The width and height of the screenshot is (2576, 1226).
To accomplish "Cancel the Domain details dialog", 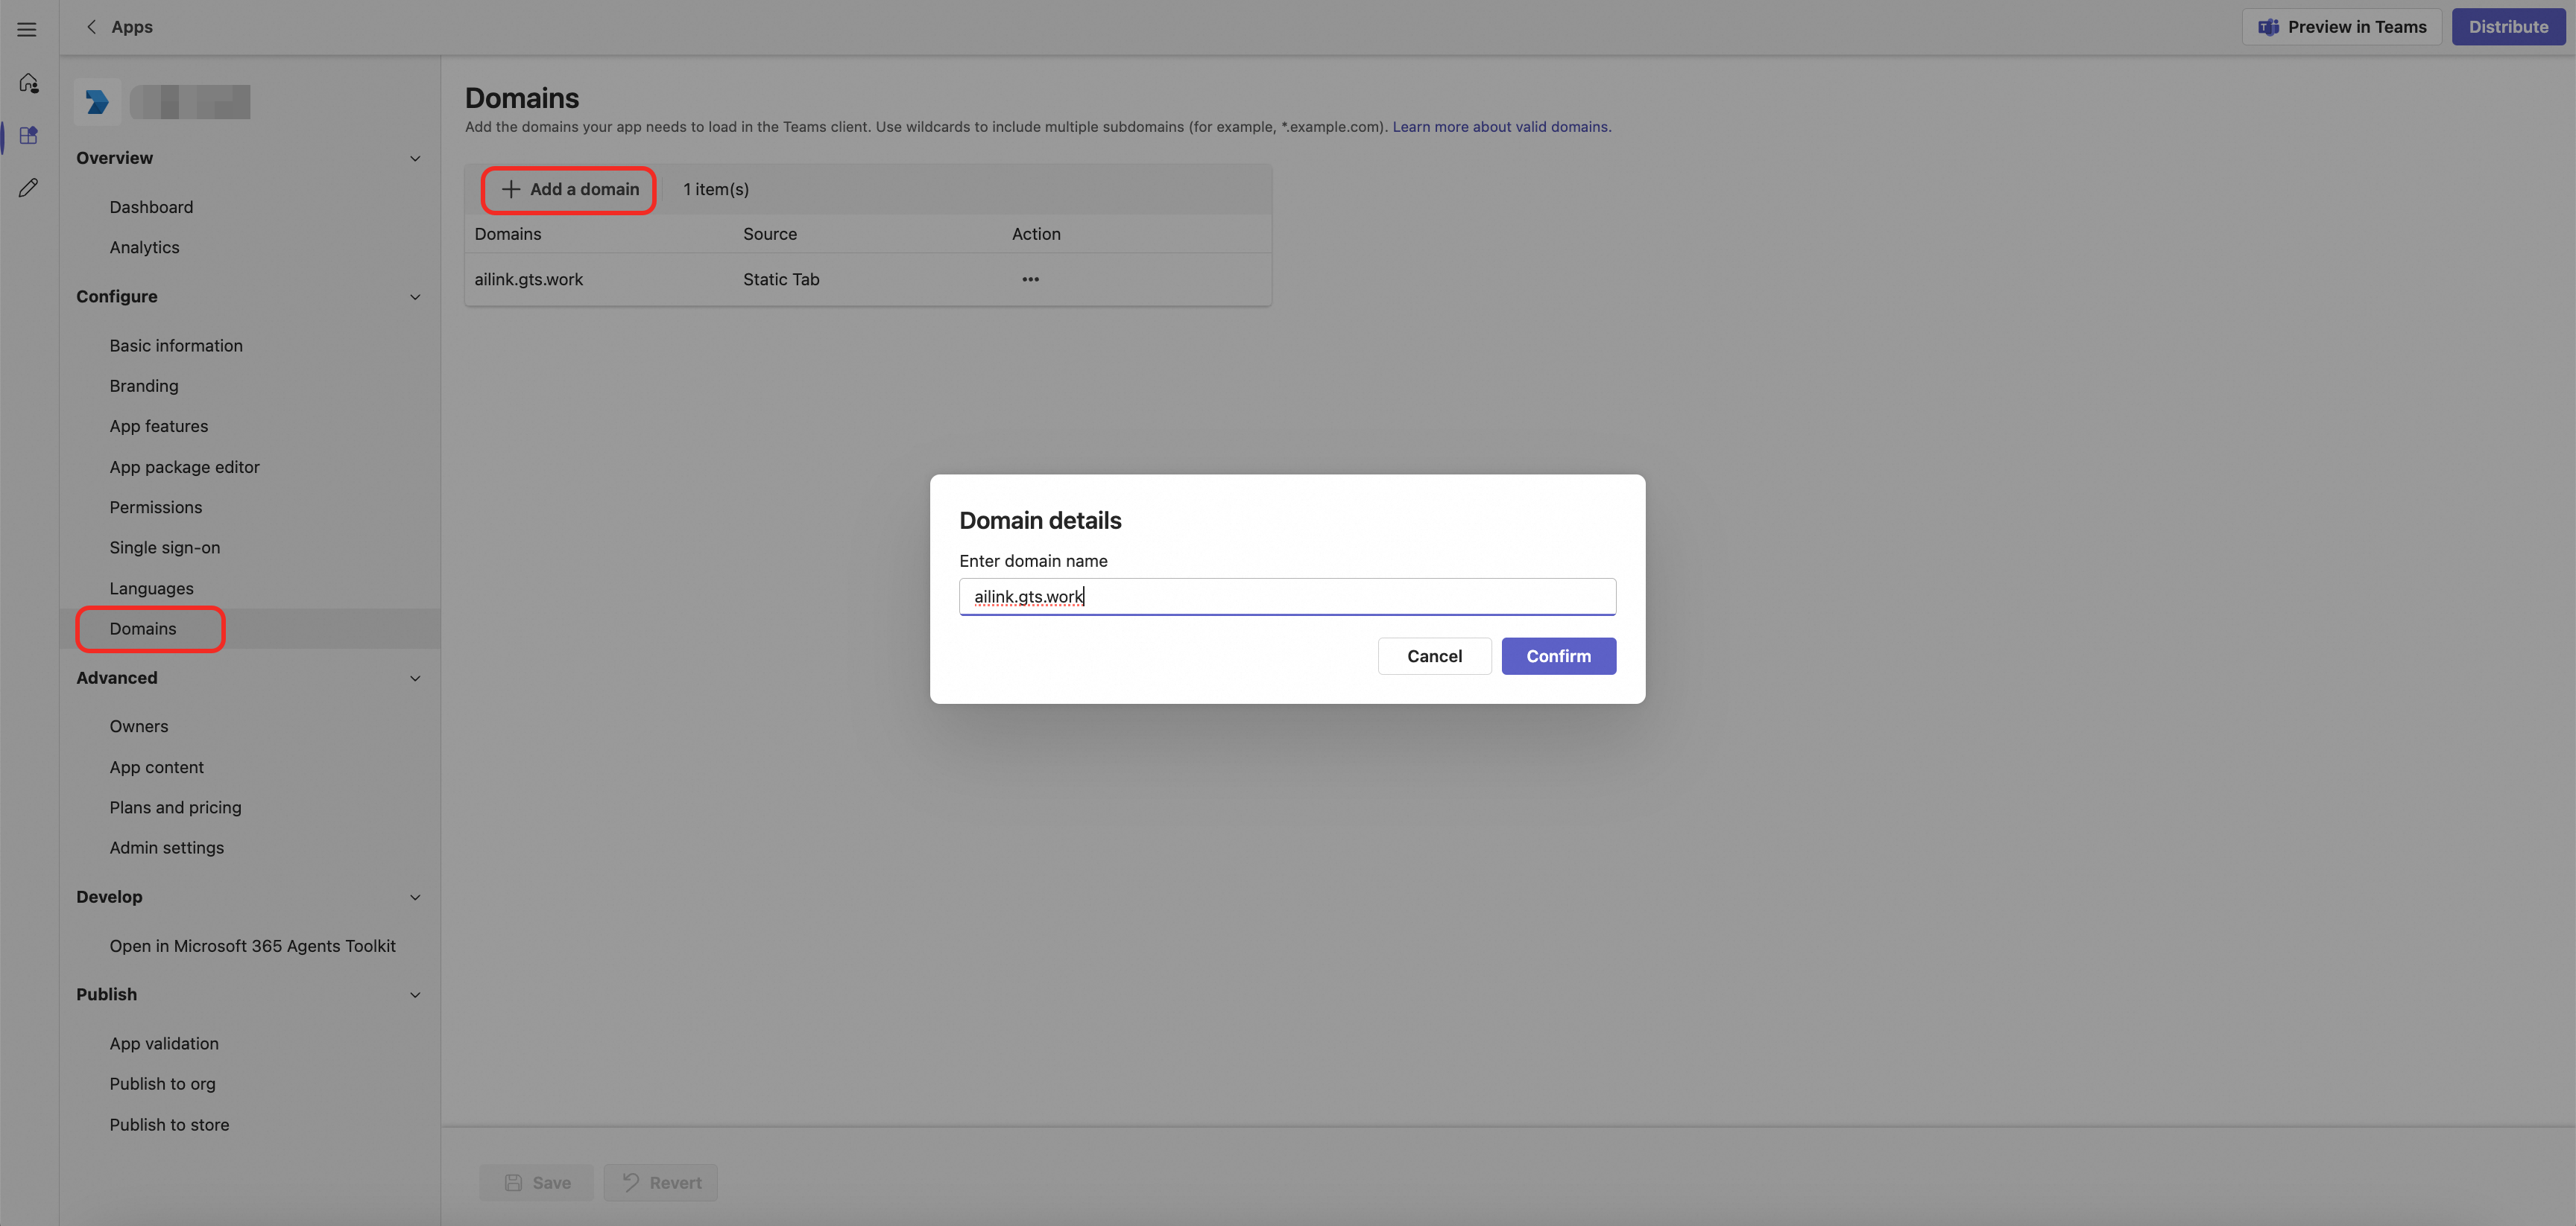I will point(1433,656).
